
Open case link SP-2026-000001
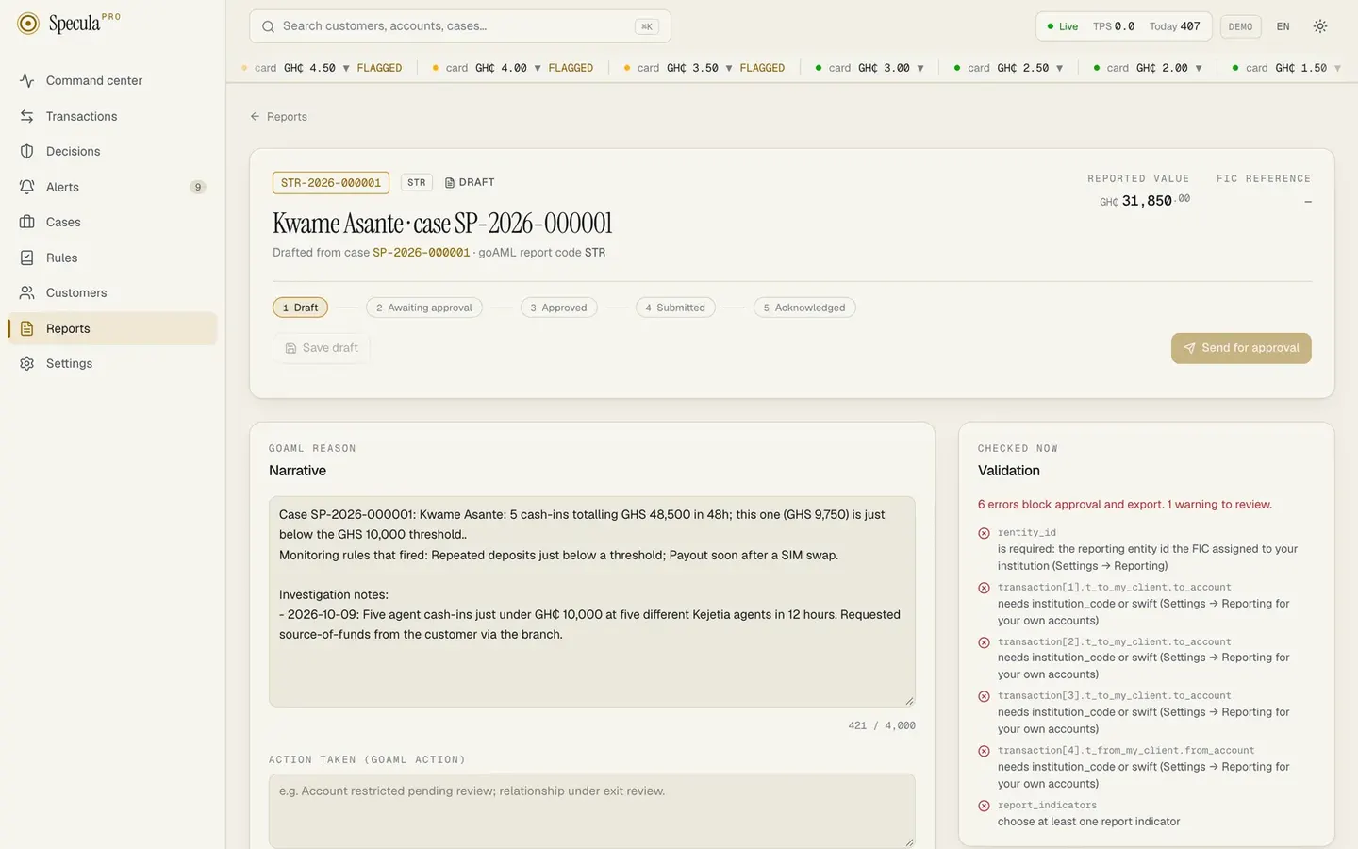click(x=421, y=253)
